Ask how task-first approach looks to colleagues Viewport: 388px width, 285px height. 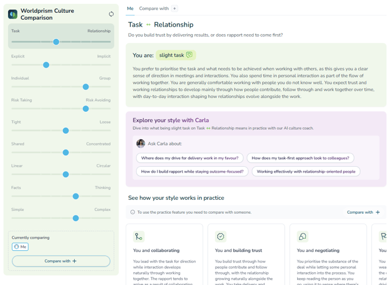point(300,158)
